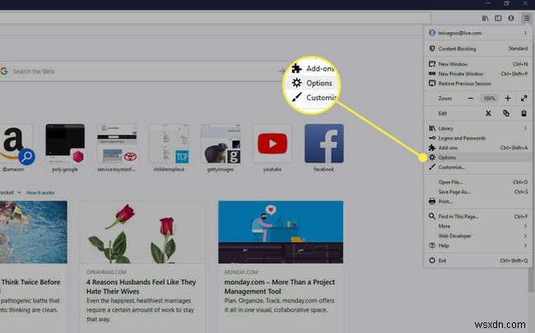Expand the Help submenu
The height and width of the screenshot is (333, 535).
click(x=477, y=246)
